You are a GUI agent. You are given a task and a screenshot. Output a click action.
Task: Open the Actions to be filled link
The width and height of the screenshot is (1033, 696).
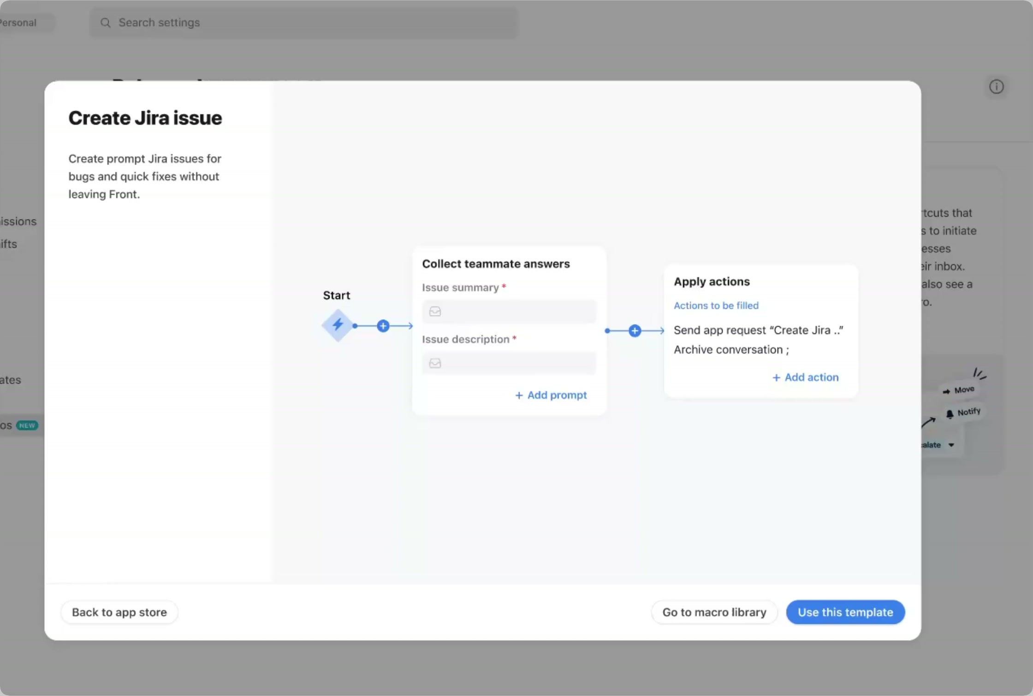[x=716, y=305]
